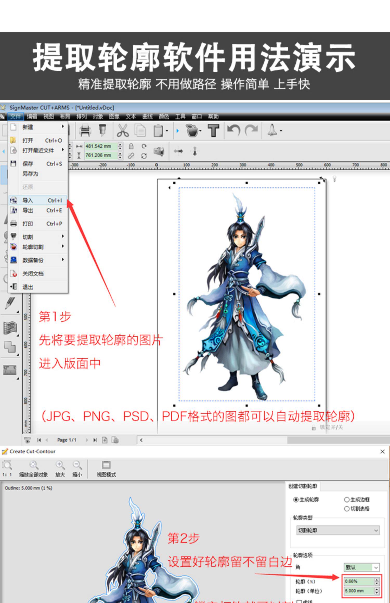This screenshot has width=390, height=603.
Task: Choose 导入 Ctrl+I from the file menu
Action: pyautogui.click(x=38, y=200)
